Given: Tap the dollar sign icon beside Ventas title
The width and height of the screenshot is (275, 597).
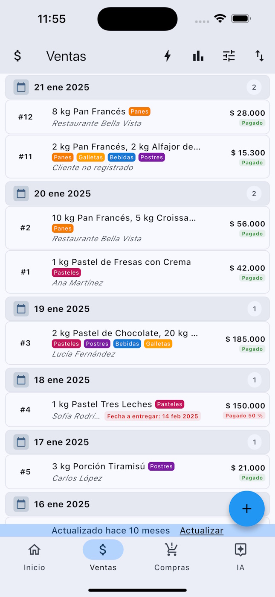Looking at the screenshot, I should [17, 56].
